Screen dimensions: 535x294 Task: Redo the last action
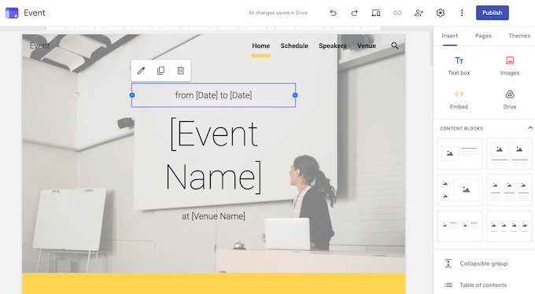pos(354,13)
